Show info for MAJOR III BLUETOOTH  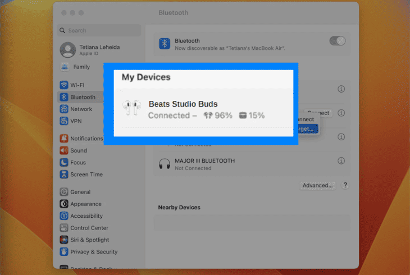click(341, 161)
